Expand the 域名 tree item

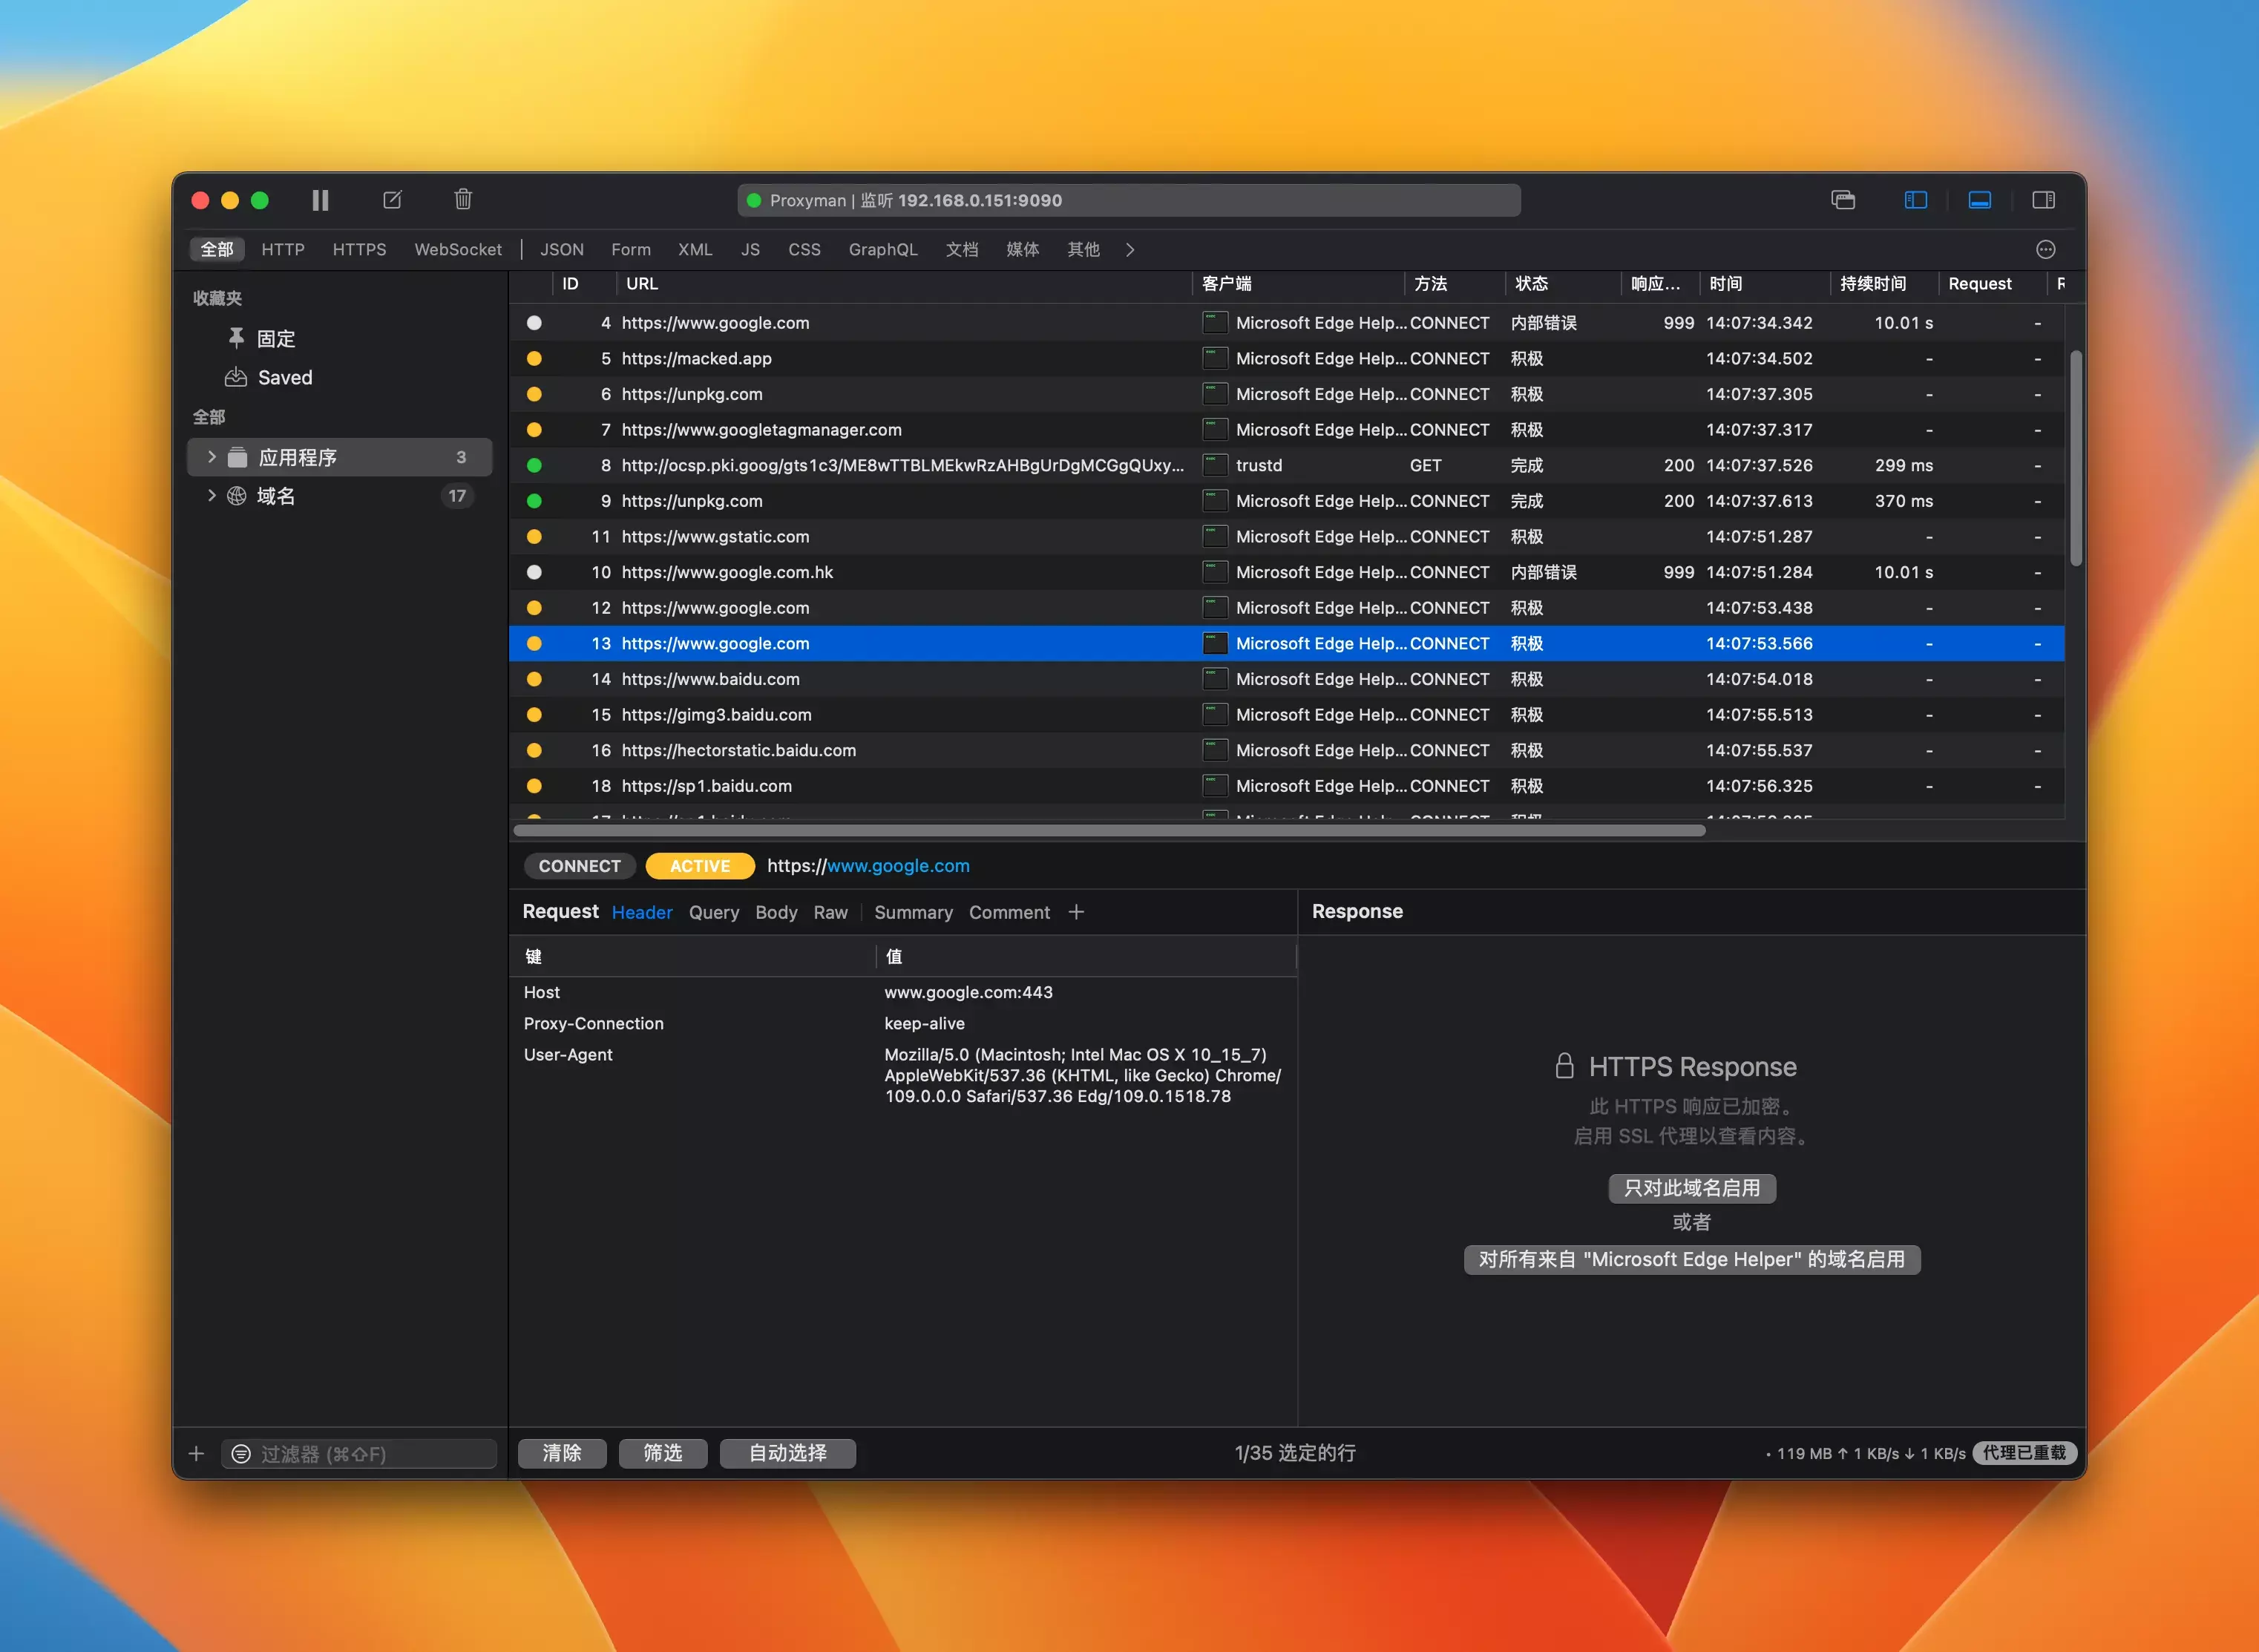click(x=211, y=496)
